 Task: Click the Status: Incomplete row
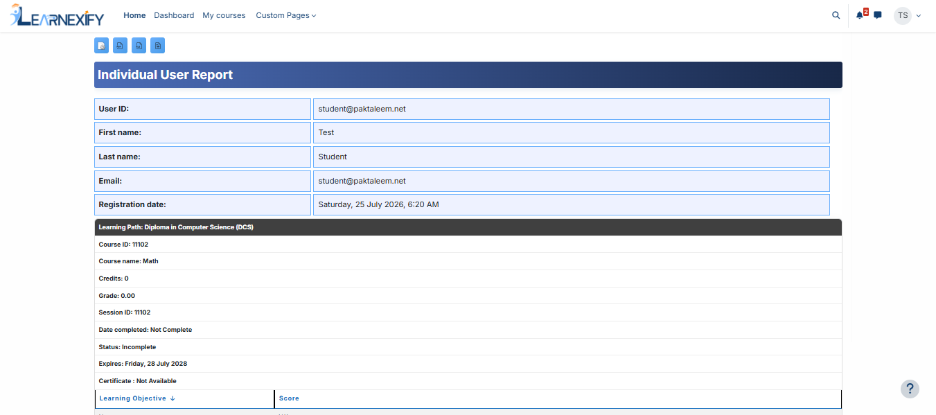(x=468, y=347)
